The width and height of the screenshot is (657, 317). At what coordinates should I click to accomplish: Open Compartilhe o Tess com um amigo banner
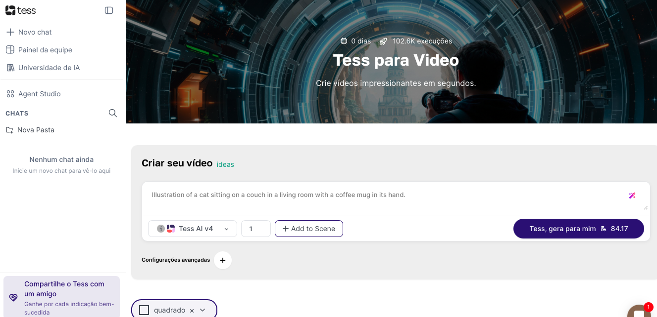61,297
